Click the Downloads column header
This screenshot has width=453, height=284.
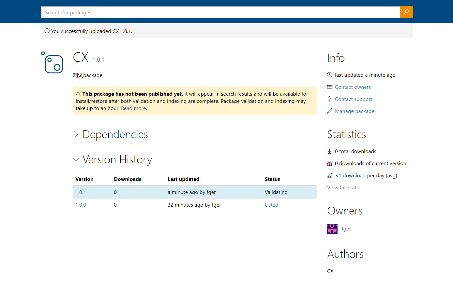[x=128, y=179]
